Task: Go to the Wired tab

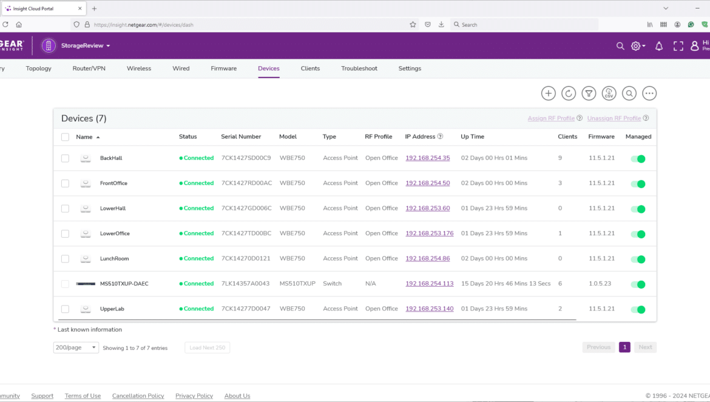Action: point(181,69)
